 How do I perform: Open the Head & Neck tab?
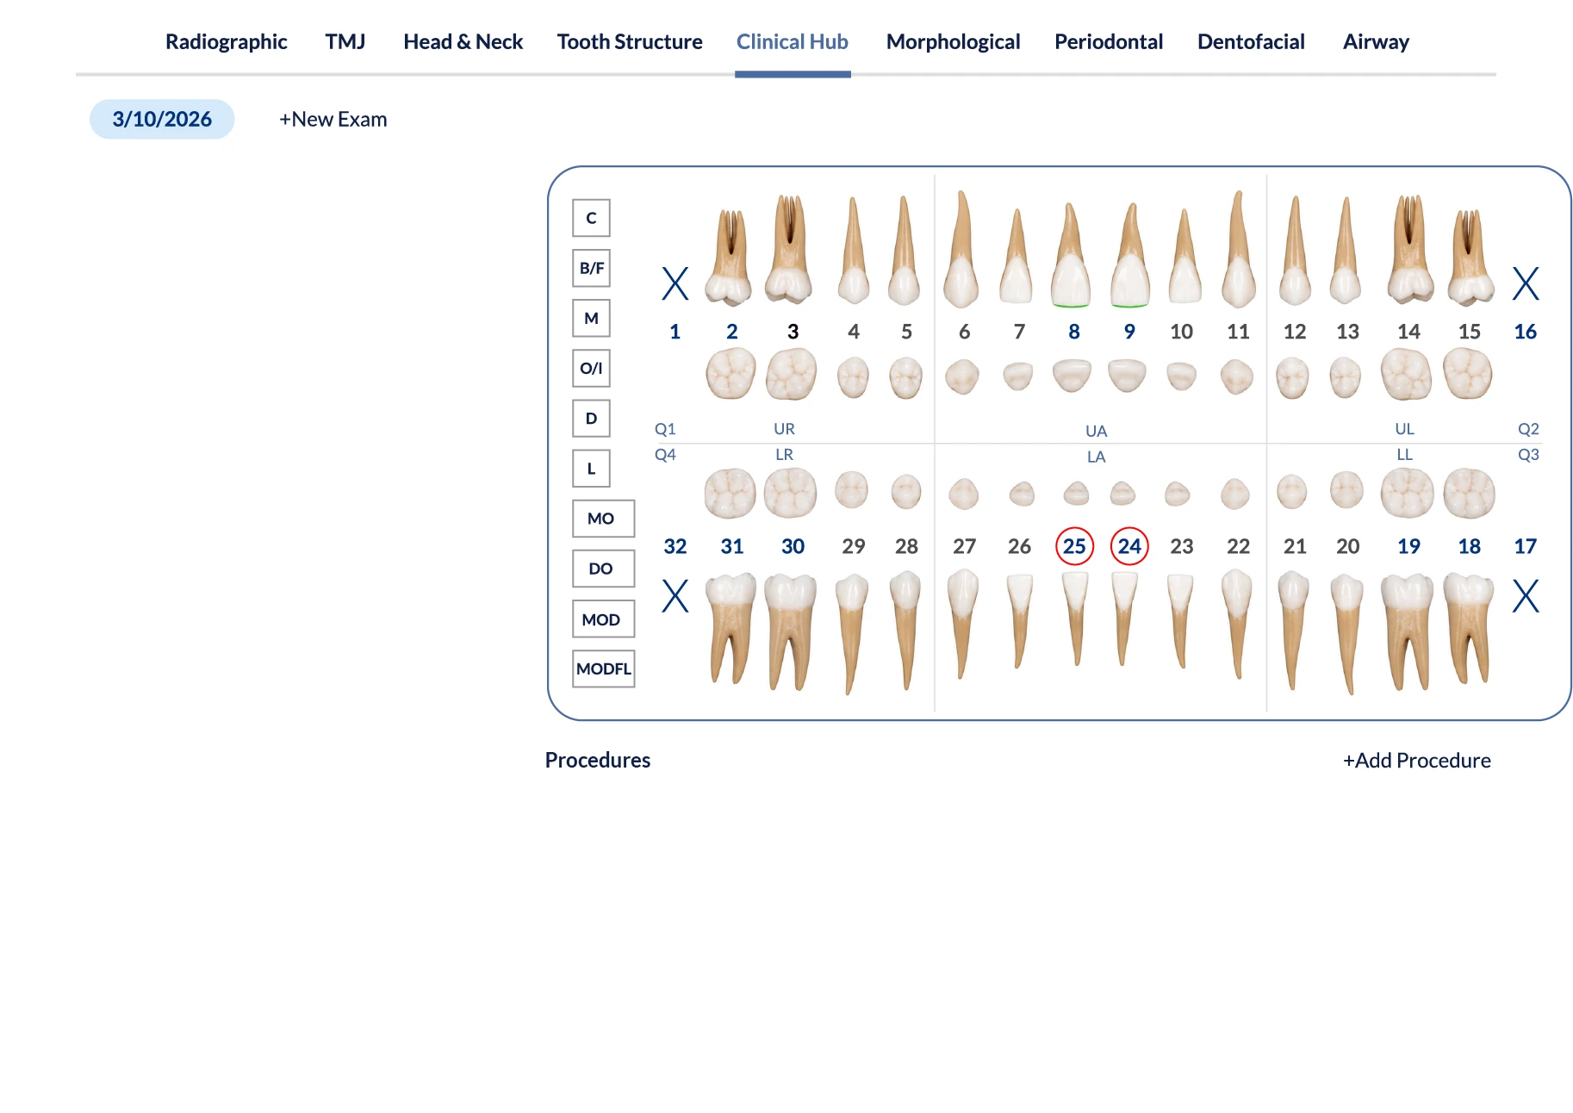click(463, 41)
